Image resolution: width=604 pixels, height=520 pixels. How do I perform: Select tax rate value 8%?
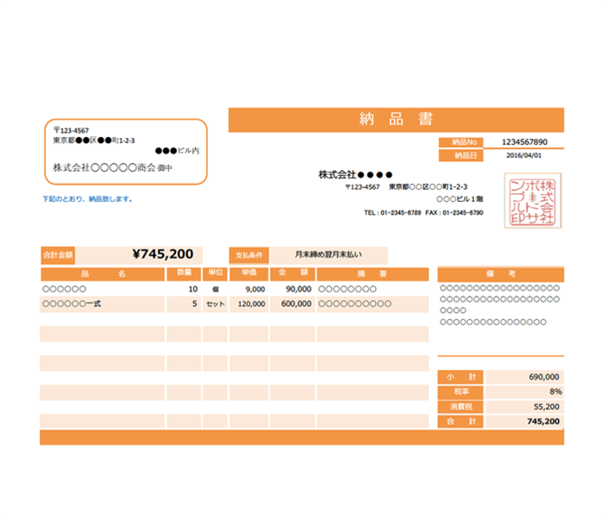click(555, 392)
